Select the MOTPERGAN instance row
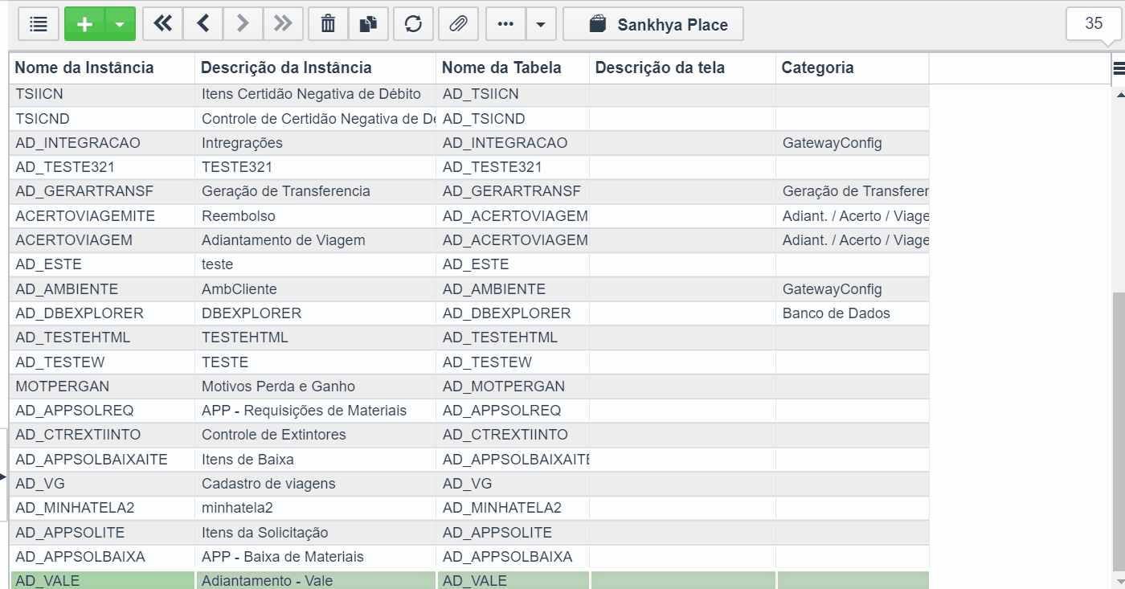The image size is (1125, 589). pos(469,387)
